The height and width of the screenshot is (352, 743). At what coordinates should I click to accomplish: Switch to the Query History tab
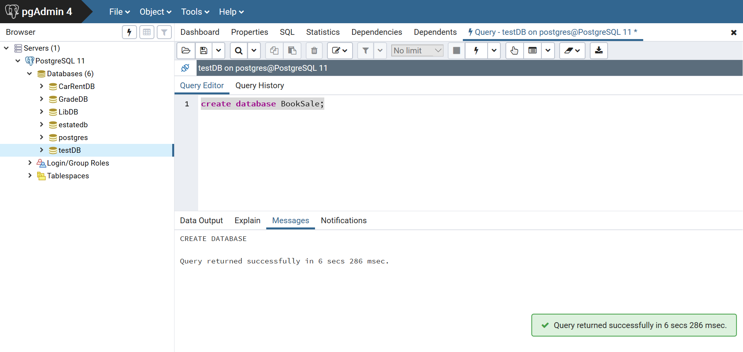click(x=260, y=85)
